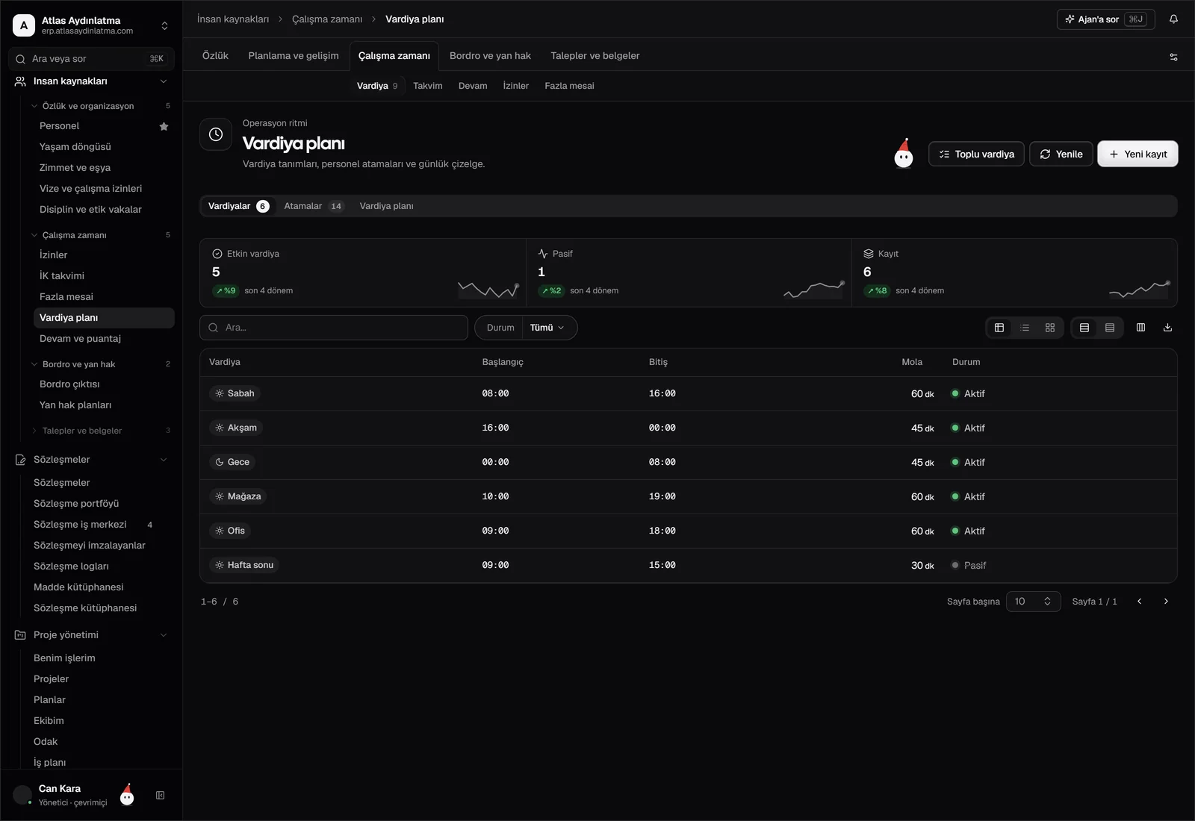
Task: Click the Proje yönetimi folder icon
Action: 20,635
